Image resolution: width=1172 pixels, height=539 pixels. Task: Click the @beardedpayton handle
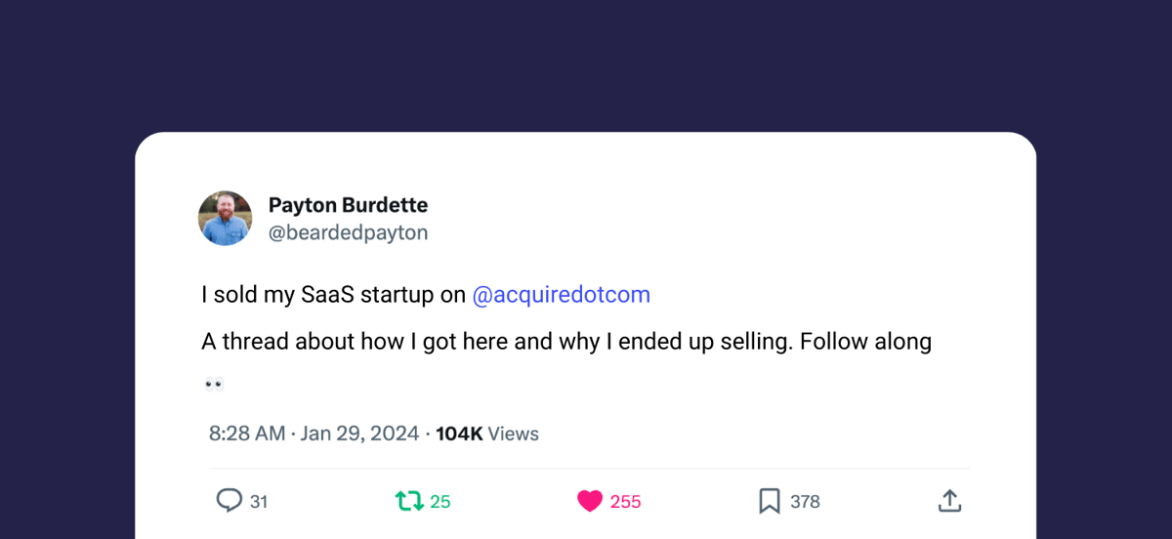tap(348, 232)
